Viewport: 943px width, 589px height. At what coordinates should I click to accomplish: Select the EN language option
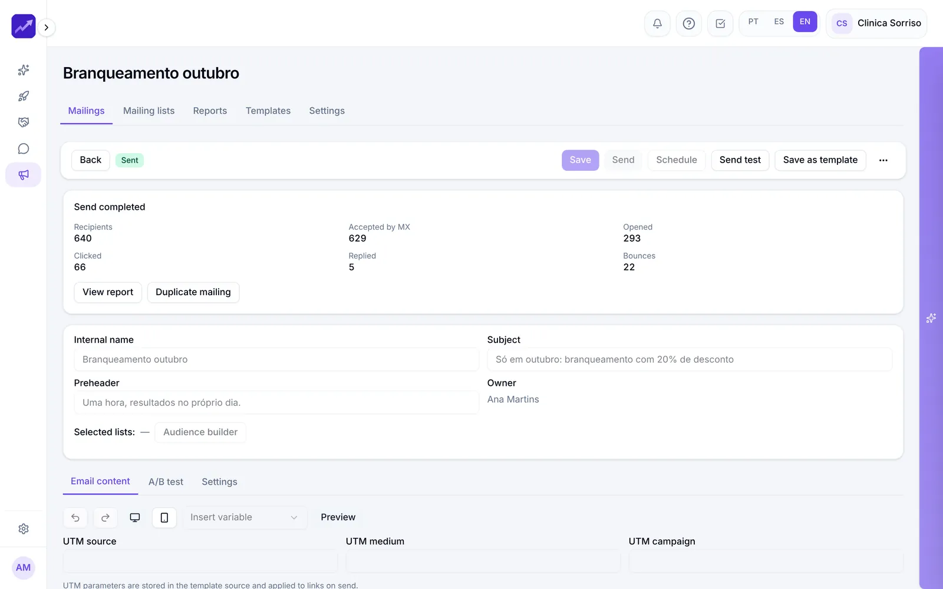[805, 22]
